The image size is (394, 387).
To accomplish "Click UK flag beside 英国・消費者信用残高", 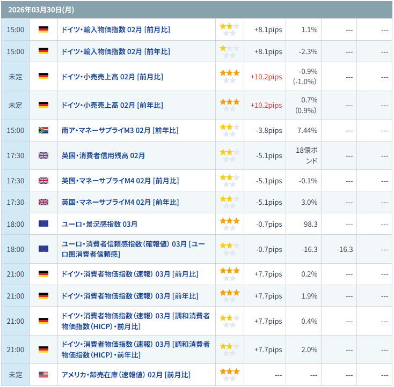I will [43, 155].
